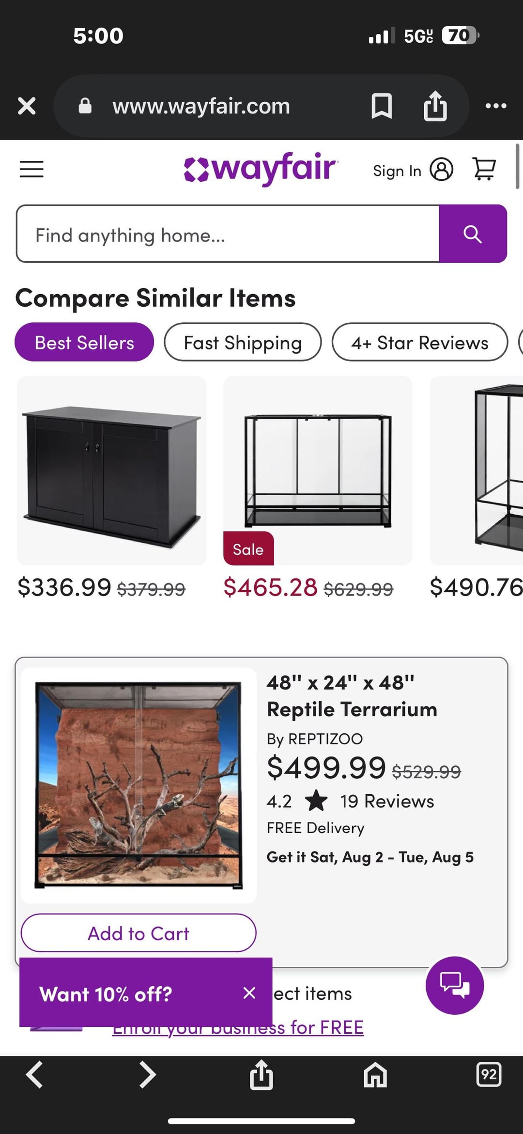Open the shopping cart

click(x=484, y=170)
